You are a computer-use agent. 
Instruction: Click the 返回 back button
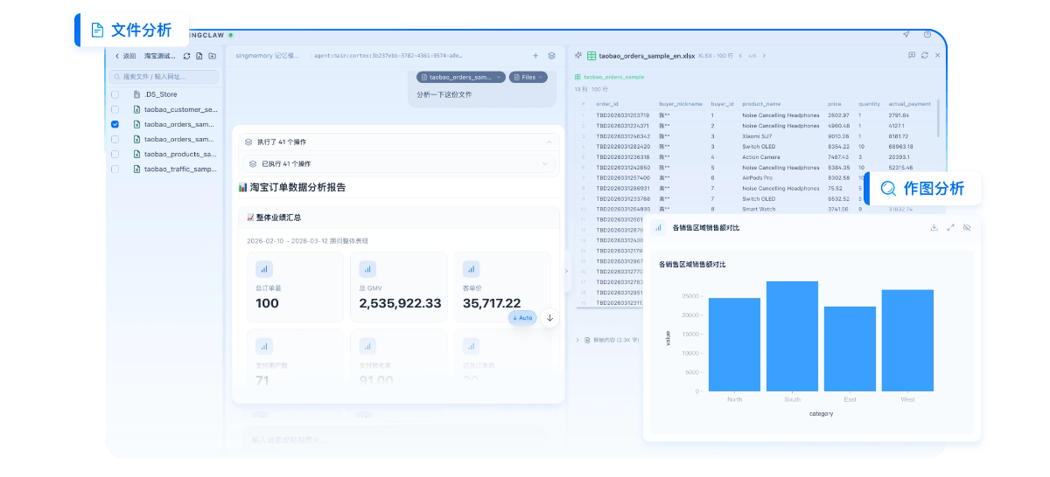[125, 56]
